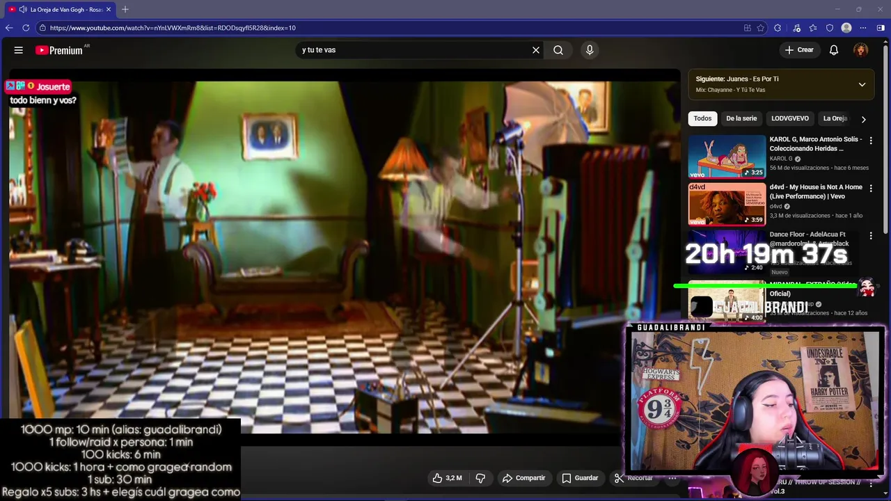Viewport: 891px width, 501px height.
Task: Open browser settings and more menu
Action: pos(863,28)
